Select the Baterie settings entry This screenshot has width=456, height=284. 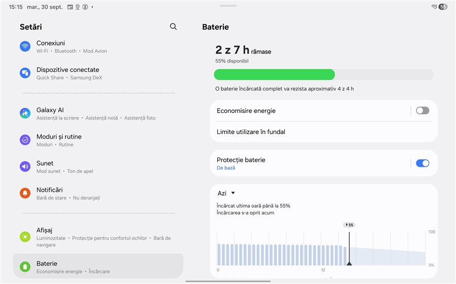coord(98,266)
